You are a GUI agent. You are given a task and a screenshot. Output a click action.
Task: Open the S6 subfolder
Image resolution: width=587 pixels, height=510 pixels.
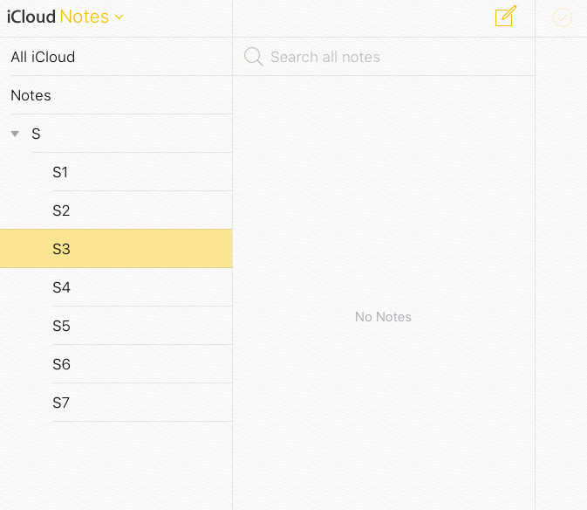[116, 364]
